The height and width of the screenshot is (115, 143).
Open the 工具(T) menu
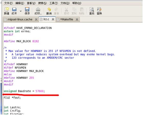(54, 3)
